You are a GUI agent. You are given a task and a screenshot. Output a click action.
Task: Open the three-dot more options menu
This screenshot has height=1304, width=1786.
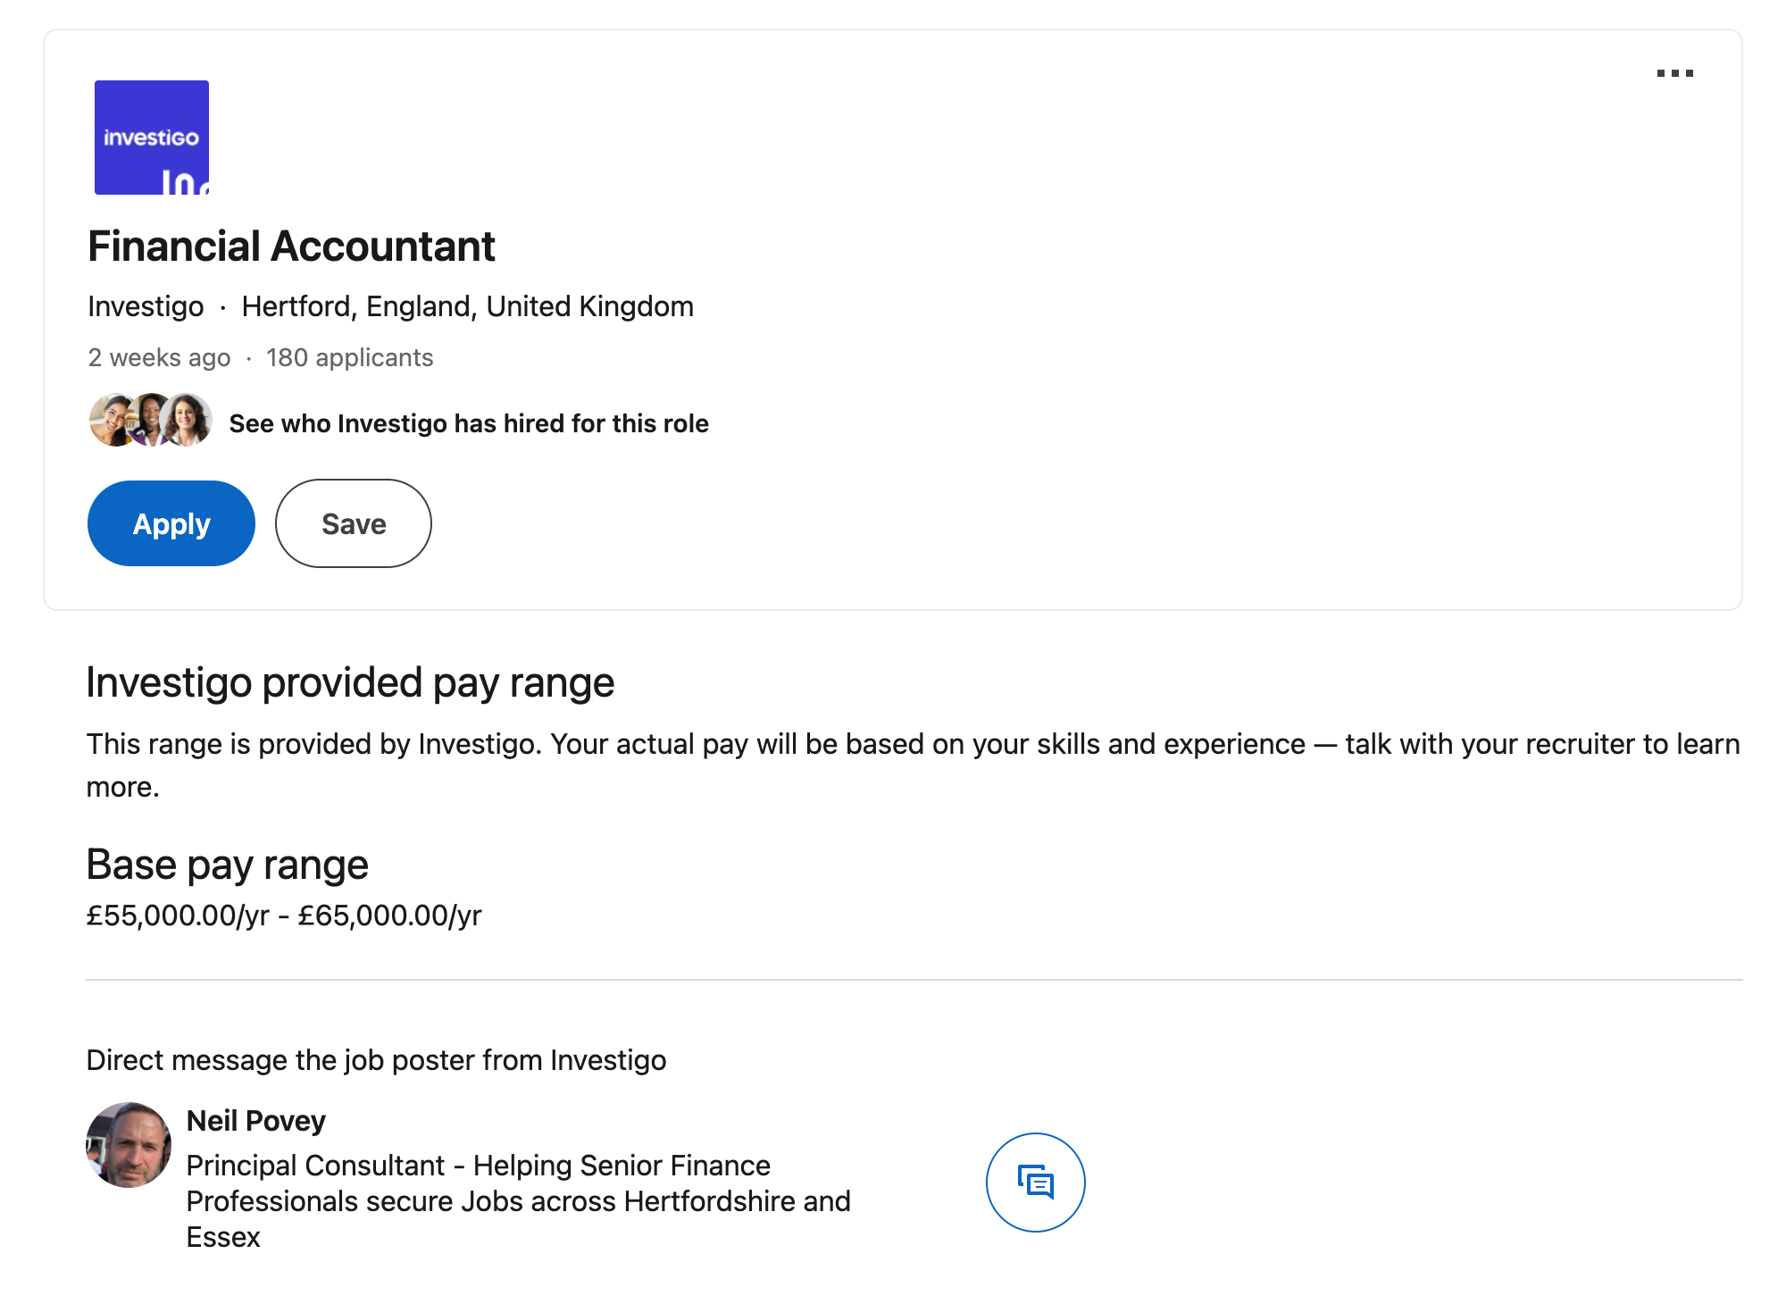[x=1674, y=73]
